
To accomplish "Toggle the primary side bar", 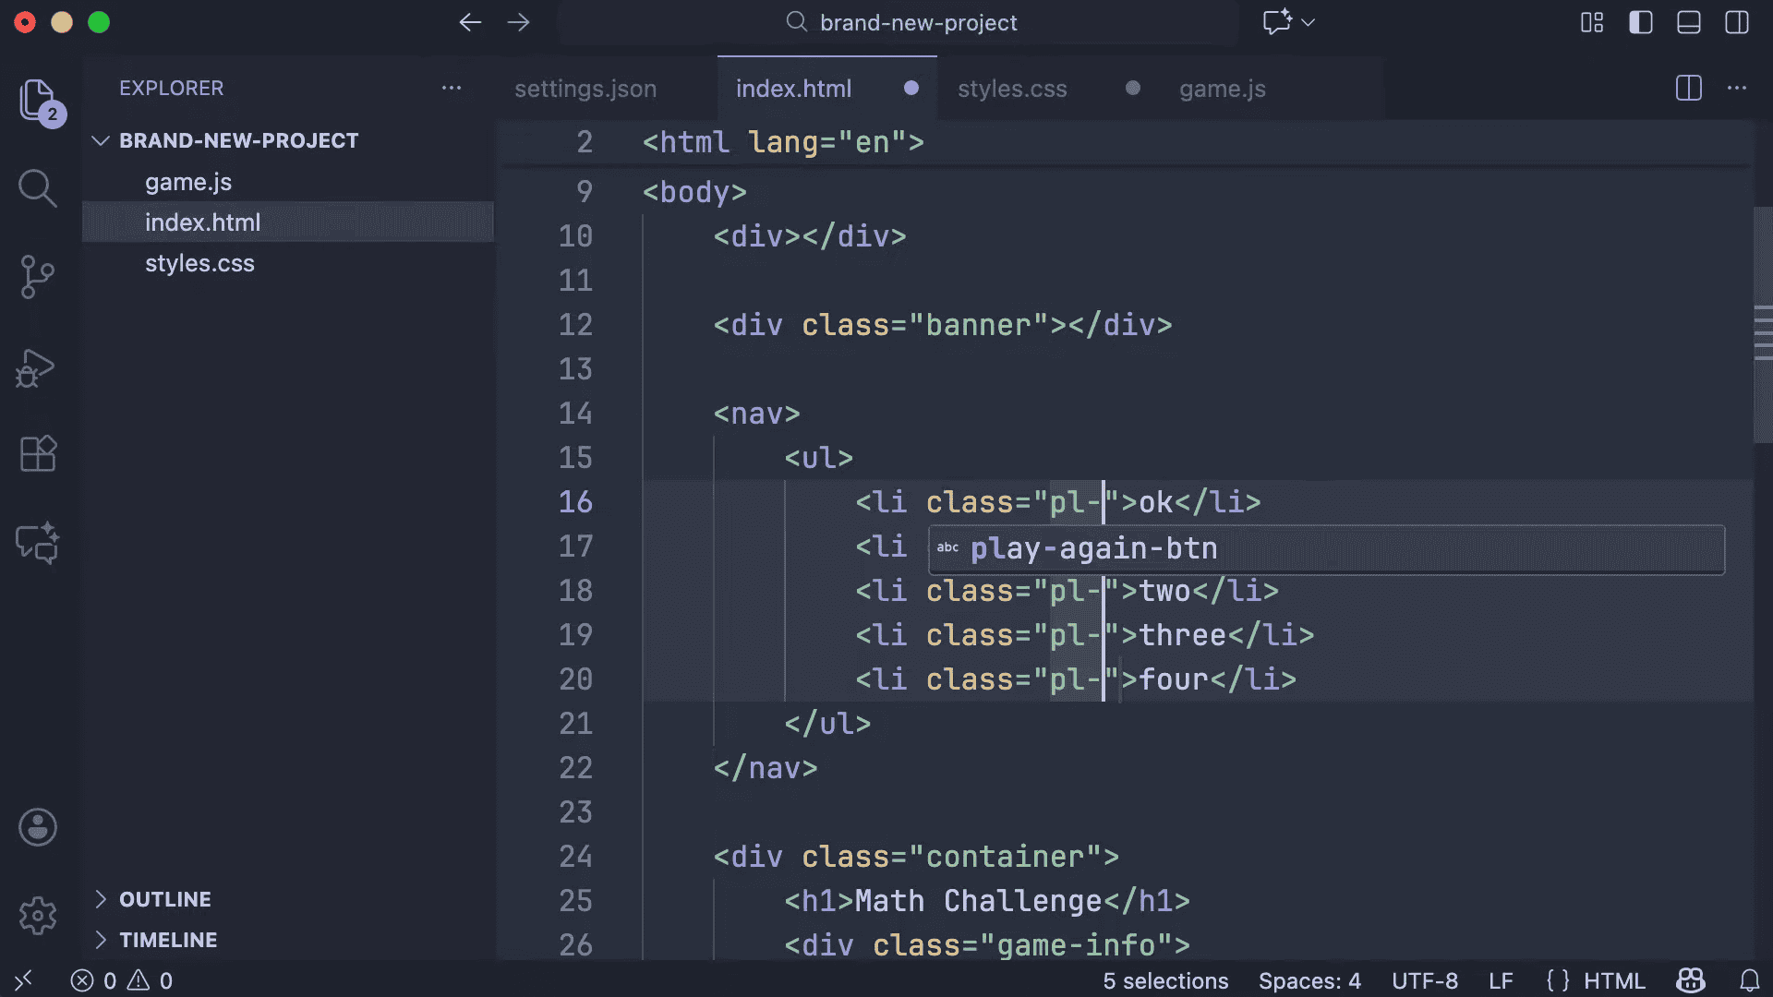I will [x=1640, y=22].
